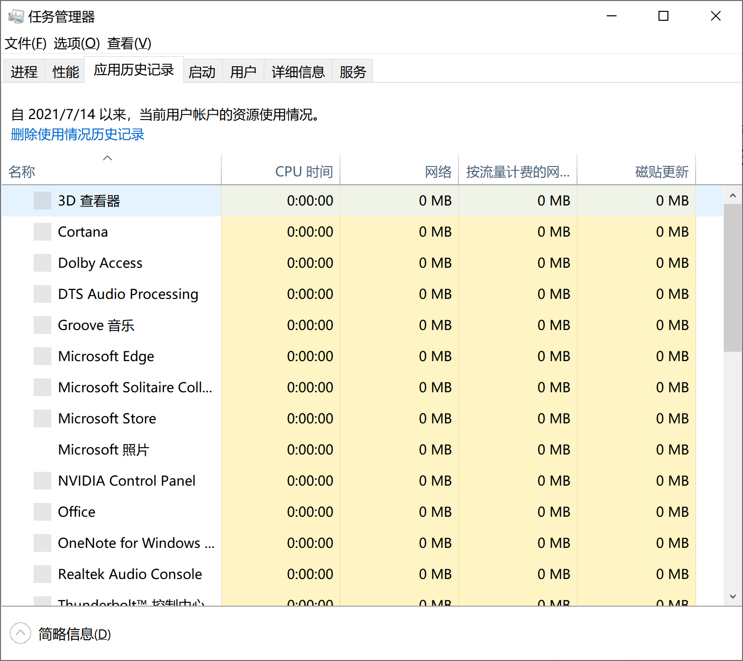This screenshot has height=661, width=743.
Task: Select the Office row name
Action: (77, 512)
